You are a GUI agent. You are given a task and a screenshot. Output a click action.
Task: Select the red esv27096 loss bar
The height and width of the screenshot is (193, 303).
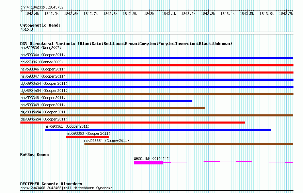(157, 65)
